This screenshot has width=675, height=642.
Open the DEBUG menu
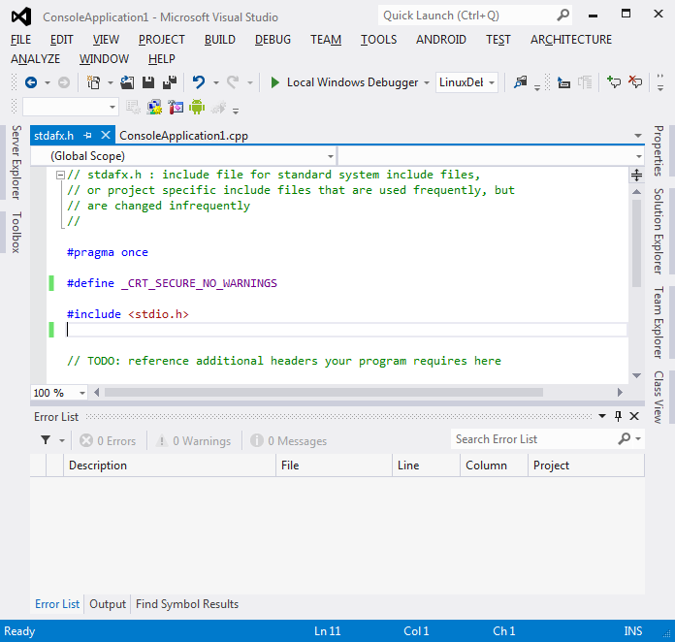pyautogui.click(x=273, y=40)
